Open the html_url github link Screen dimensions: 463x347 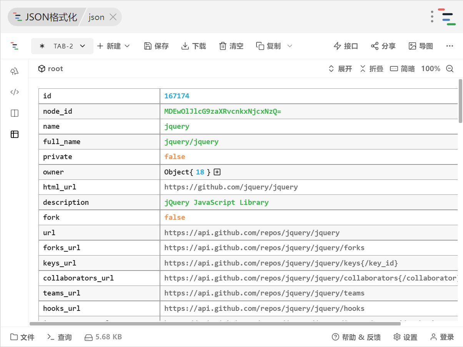(231, 187)
